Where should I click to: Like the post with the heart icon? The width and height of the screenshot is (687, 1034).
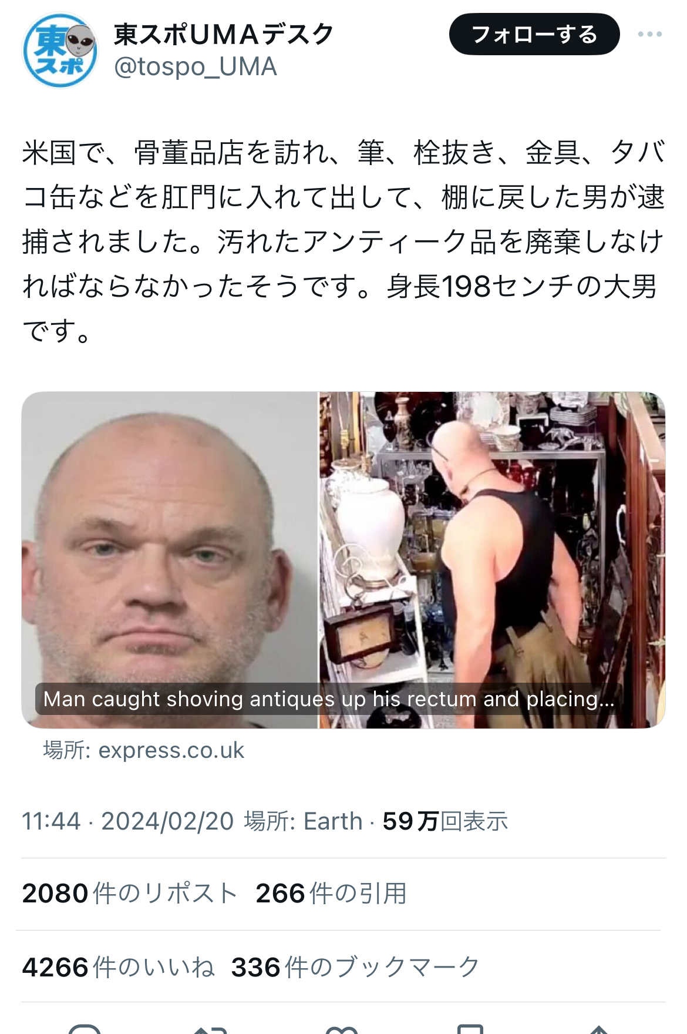(x=342, y=1028)
